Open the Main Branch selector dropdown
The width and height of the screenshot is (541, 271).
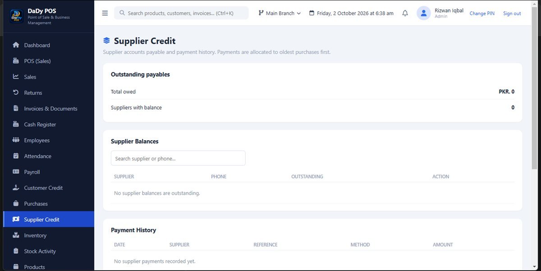point(280,13)
